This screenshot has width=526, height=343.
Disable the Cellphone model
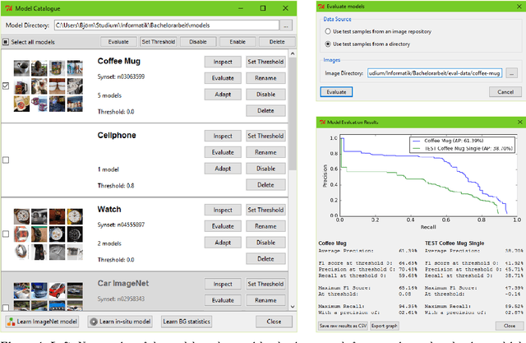pyautogui.click(x=265, y=169)
